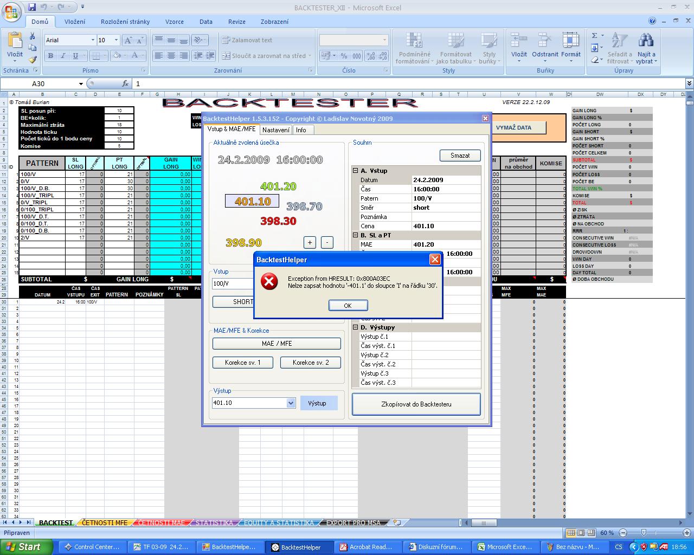
Task: Open the Start menu
Action: click(27, 547)
